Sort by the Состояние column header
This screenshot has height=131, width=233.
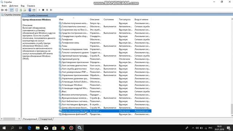pyautogui.click(x=108, y=19)
